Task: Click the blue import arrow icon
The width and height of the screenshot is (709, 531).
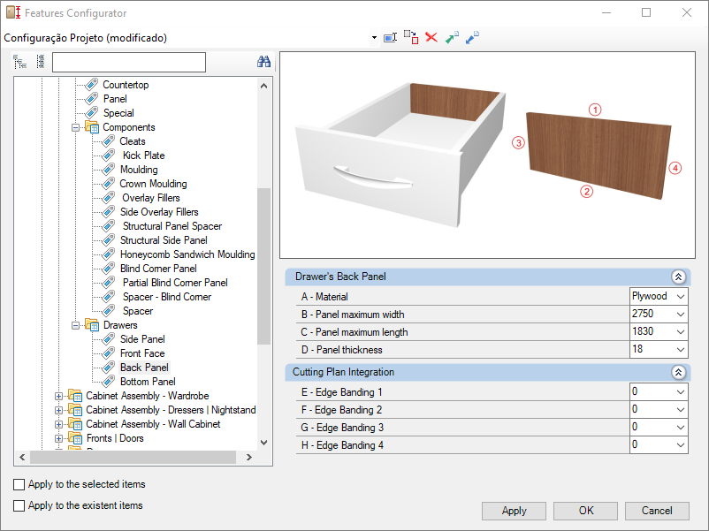Action: [x=472, y=38]
